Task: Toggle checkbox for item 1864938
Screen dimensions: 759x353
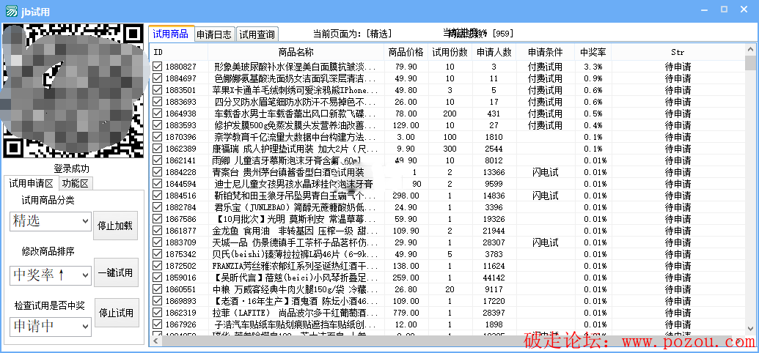Action: pyautogui.click(x=158, y=114)
